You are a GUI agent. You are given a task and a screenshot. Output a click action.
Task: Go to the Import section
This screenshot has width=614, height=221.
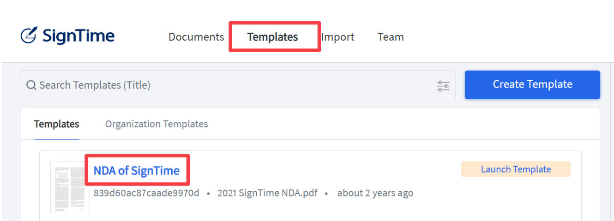pyautogui.click(x=338, y=37)
